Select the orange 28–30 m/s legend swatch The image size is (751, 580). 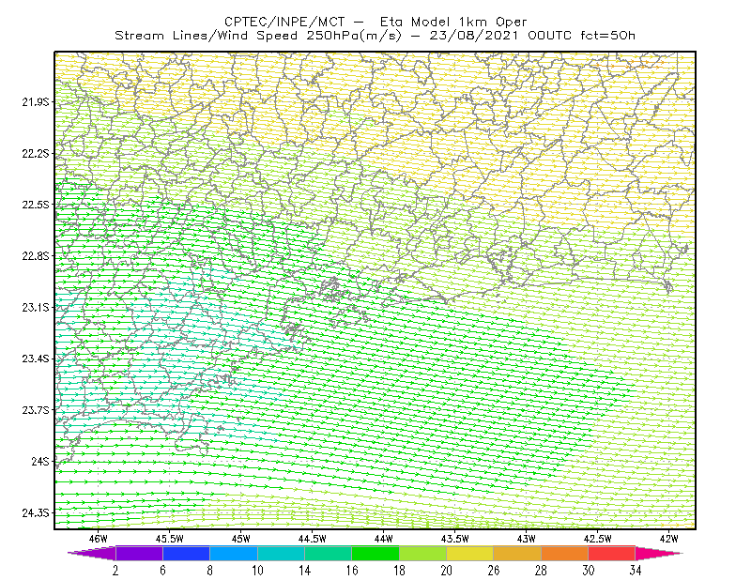[x=565, y=553]
